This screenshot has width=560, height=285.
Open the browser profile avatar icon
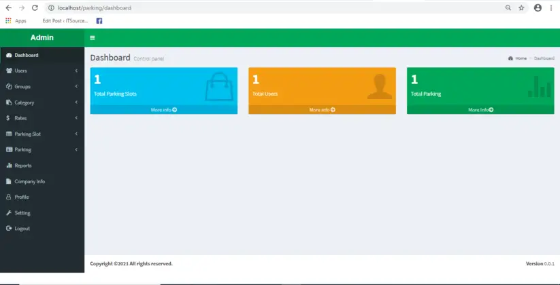538,8
